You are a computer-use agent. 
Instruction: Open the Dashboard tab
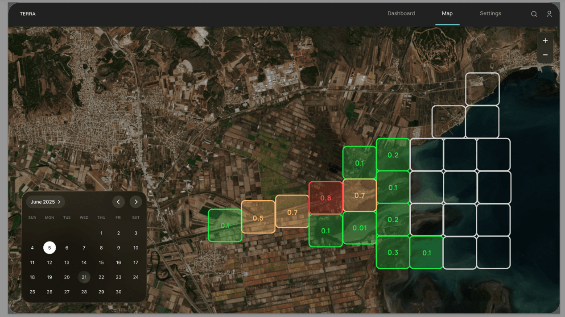click(x=401, y=13)
